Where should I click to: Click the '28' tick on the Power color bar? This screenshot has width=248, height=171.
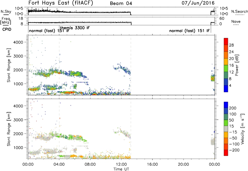231,45
